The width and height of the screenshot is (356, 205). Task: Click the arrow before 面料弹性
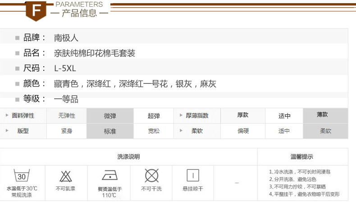[x=7, y=115]
